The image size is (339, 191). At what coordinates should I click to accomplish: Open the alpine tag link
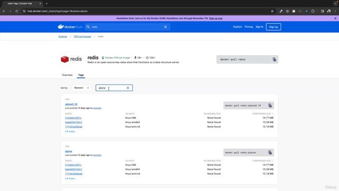click(68, 151)
